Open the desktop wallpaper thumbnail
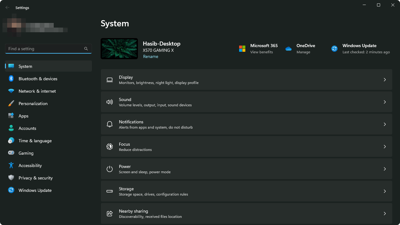400x225 pixels. (x=119, y=48)
